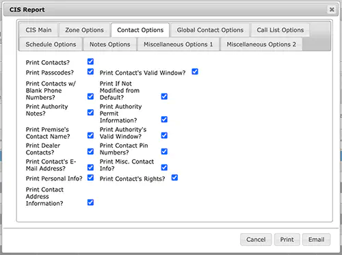Open the Miscellaneous Options 2 tab
This screenshot has height=255, width=342.
[261, 44]
